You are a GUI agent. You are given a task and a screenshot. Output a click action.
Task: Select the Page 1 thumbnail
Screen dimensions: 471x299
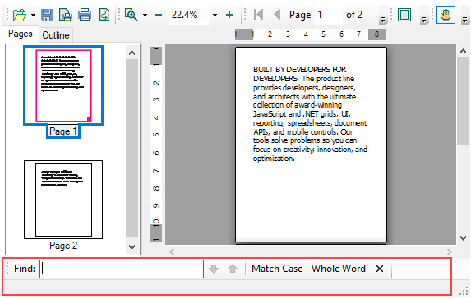click(x=63, y=85)
